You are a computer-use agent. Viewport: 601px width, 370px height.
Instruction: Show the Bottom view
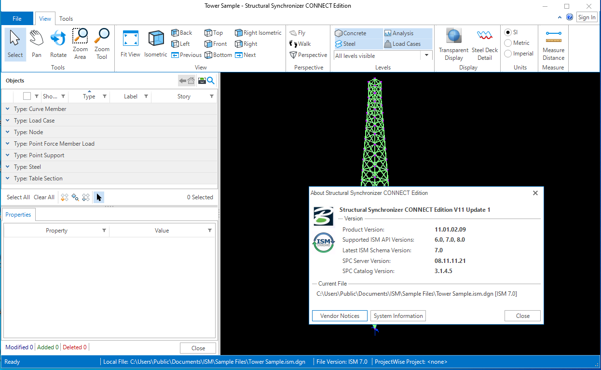tap(219, 55)
